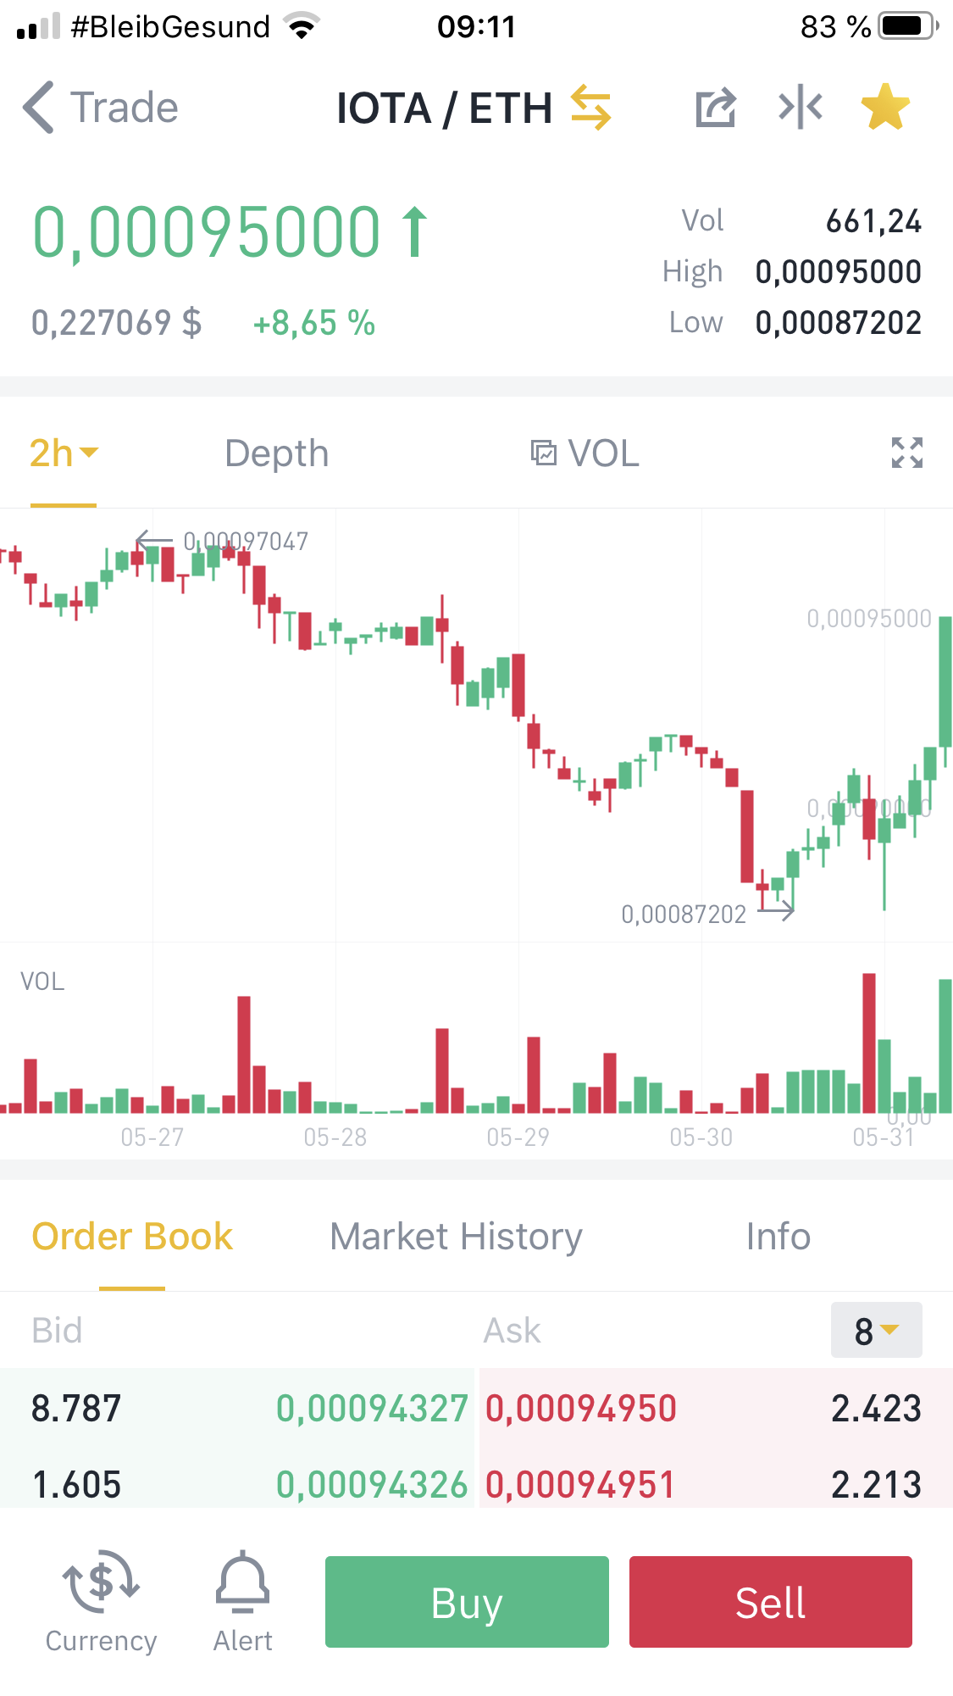Expand chart to fullscreen
The height and width of the screenshot is (1696, 953).
pos(906,453)
